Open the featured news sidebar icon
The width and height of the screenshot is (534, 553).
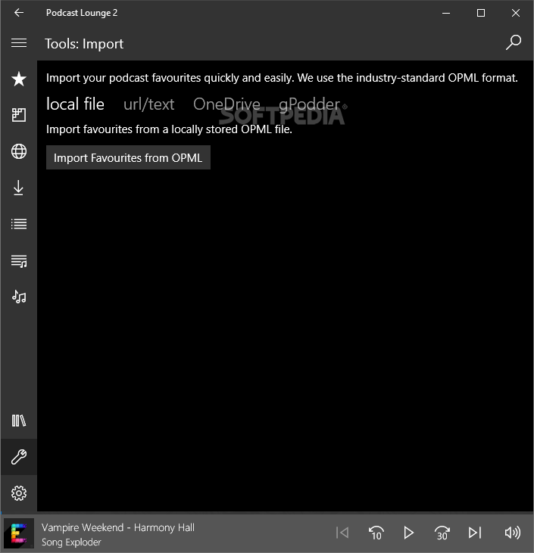[19, 115]
